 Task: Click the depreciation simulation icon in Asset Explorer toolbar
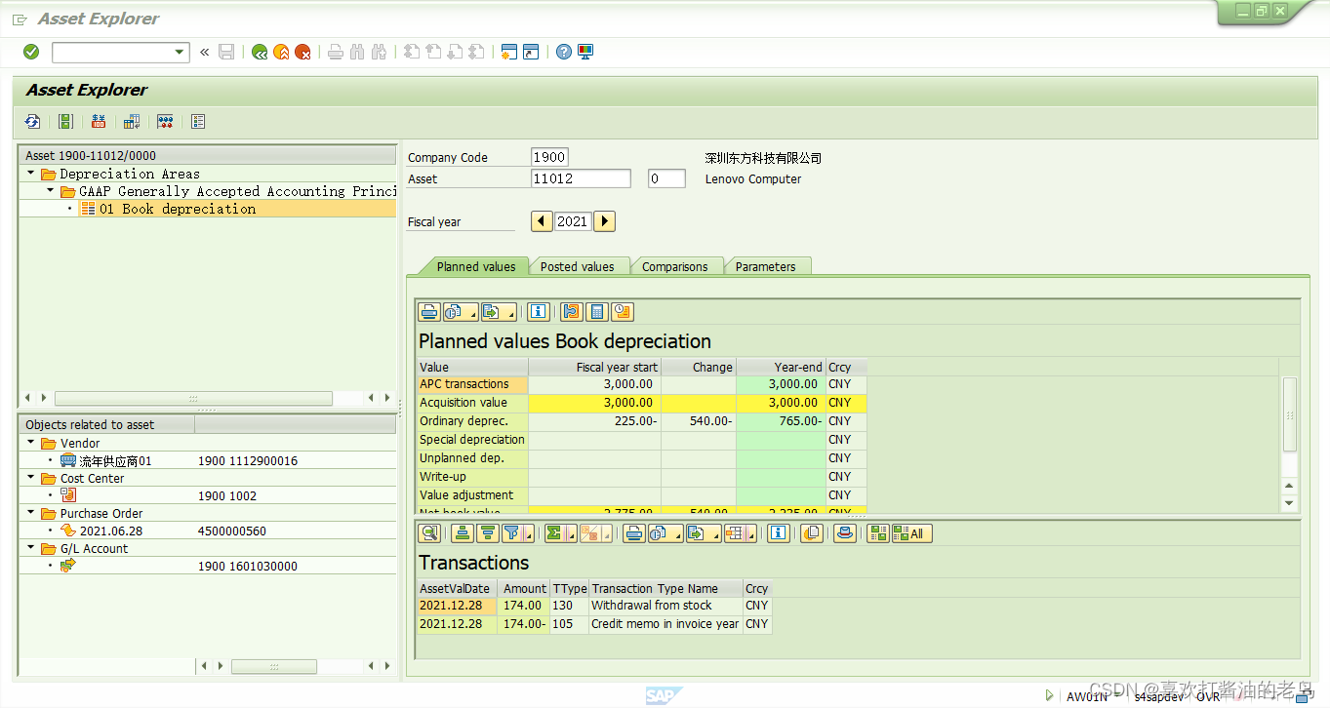(165, 122)
